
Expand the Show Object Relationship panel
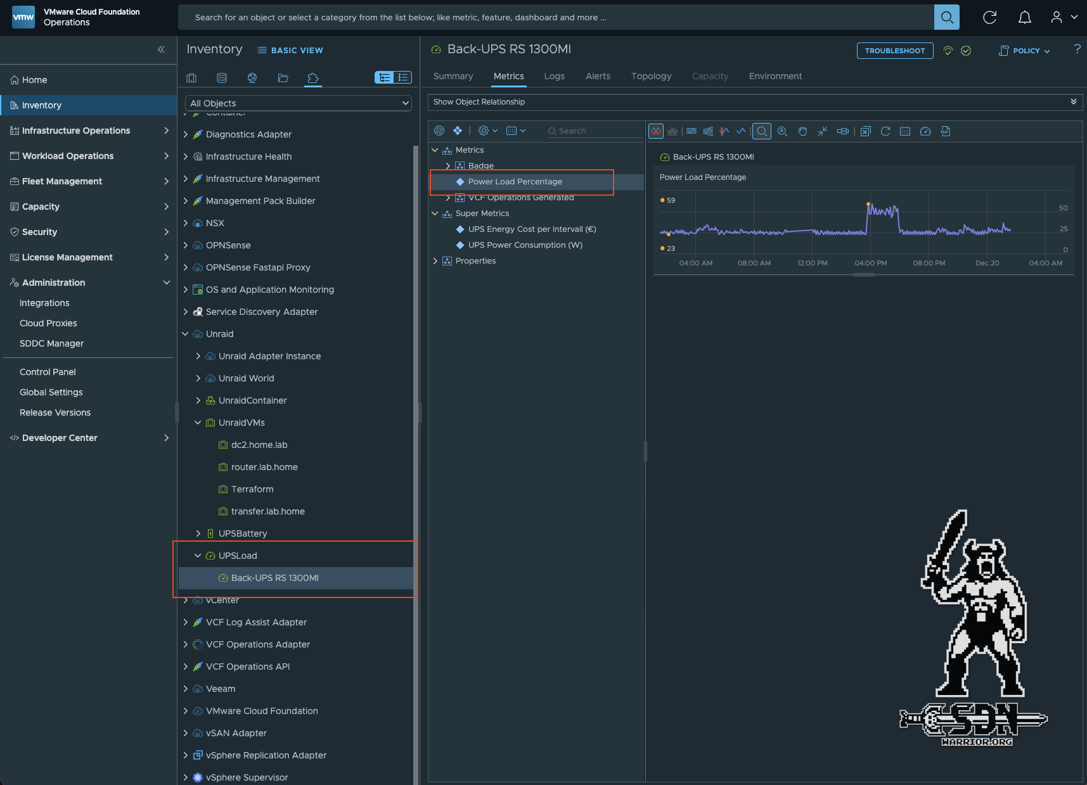(x=1073, y=102)
